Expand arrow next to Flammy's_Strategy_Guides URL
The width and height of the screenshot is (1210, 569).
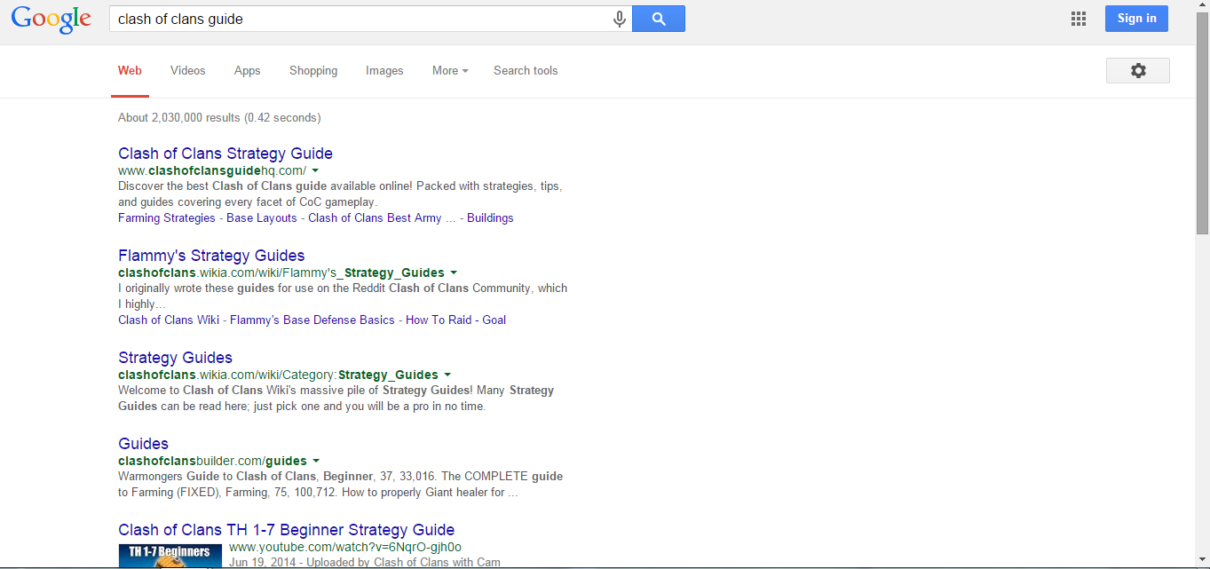454,273
